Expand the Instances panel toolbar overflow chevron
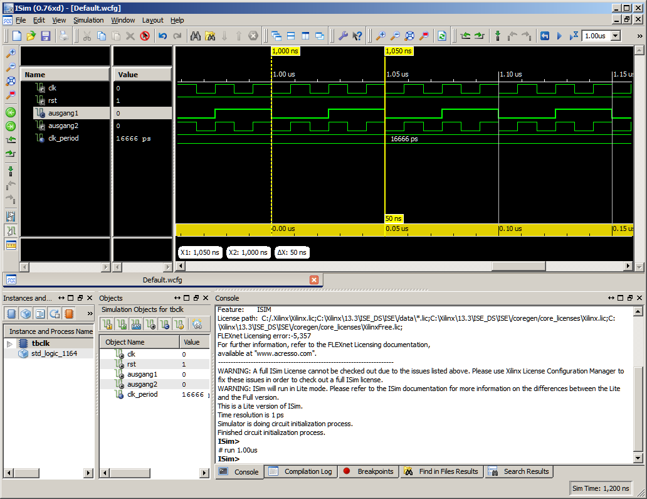Screen dimensions: 647x499 [x=90, y=314]
